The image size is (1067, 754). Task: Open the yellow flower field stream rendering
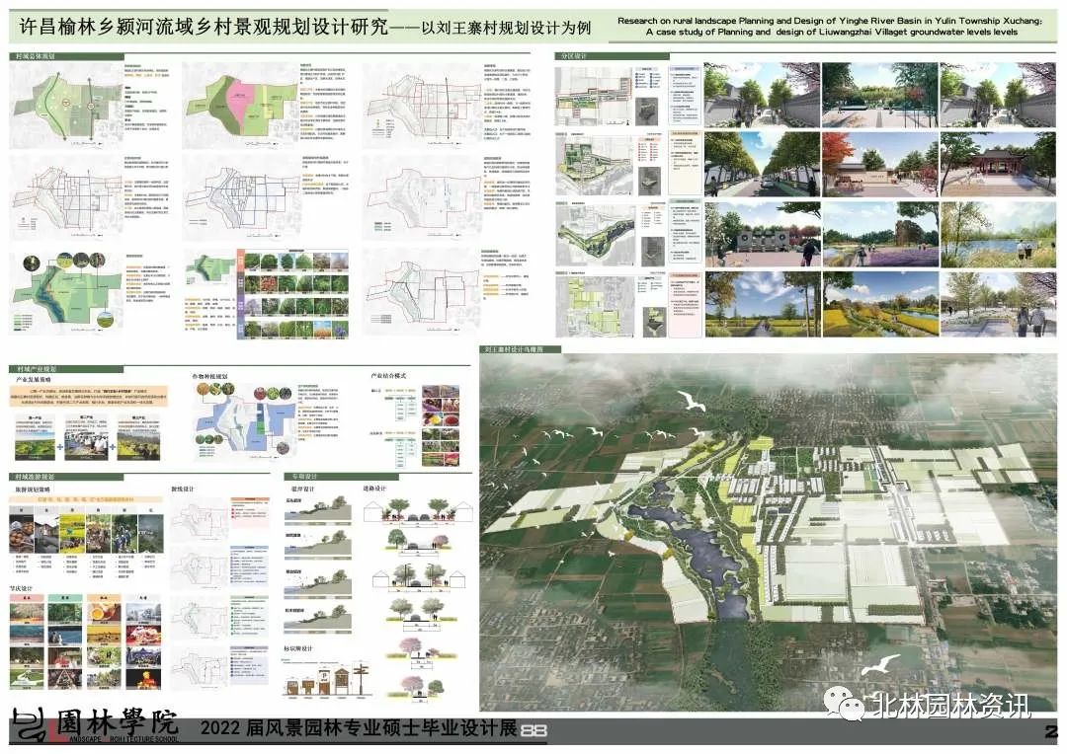[880, 304]
